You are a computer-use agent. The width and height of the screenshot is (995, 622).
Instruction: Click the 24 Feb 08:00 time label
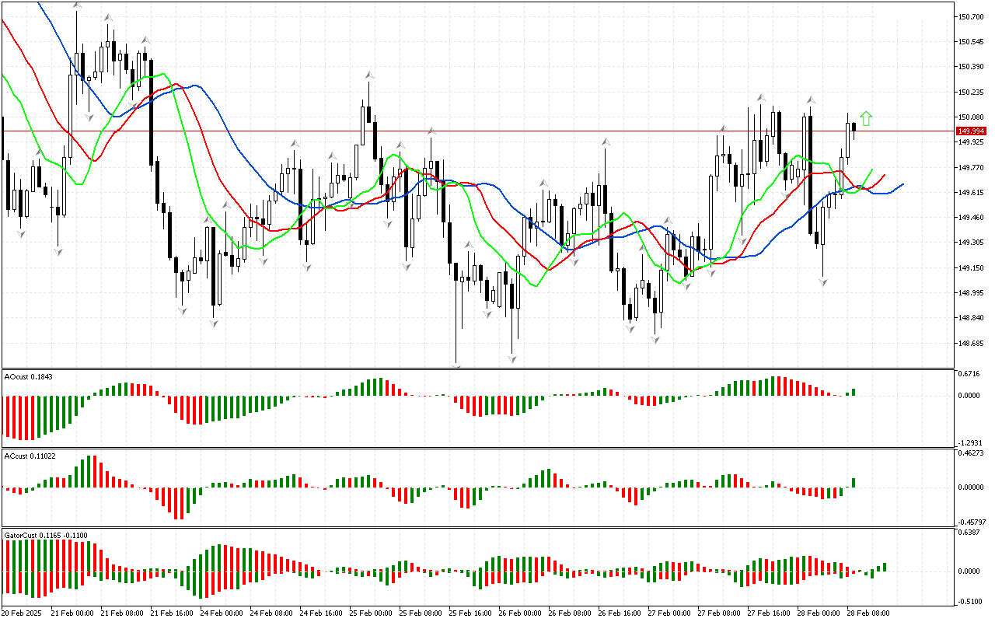click(x=271, y=613)
